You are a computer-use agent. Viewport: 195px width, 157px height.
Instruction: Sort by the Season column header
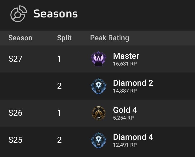click(20, 38)
